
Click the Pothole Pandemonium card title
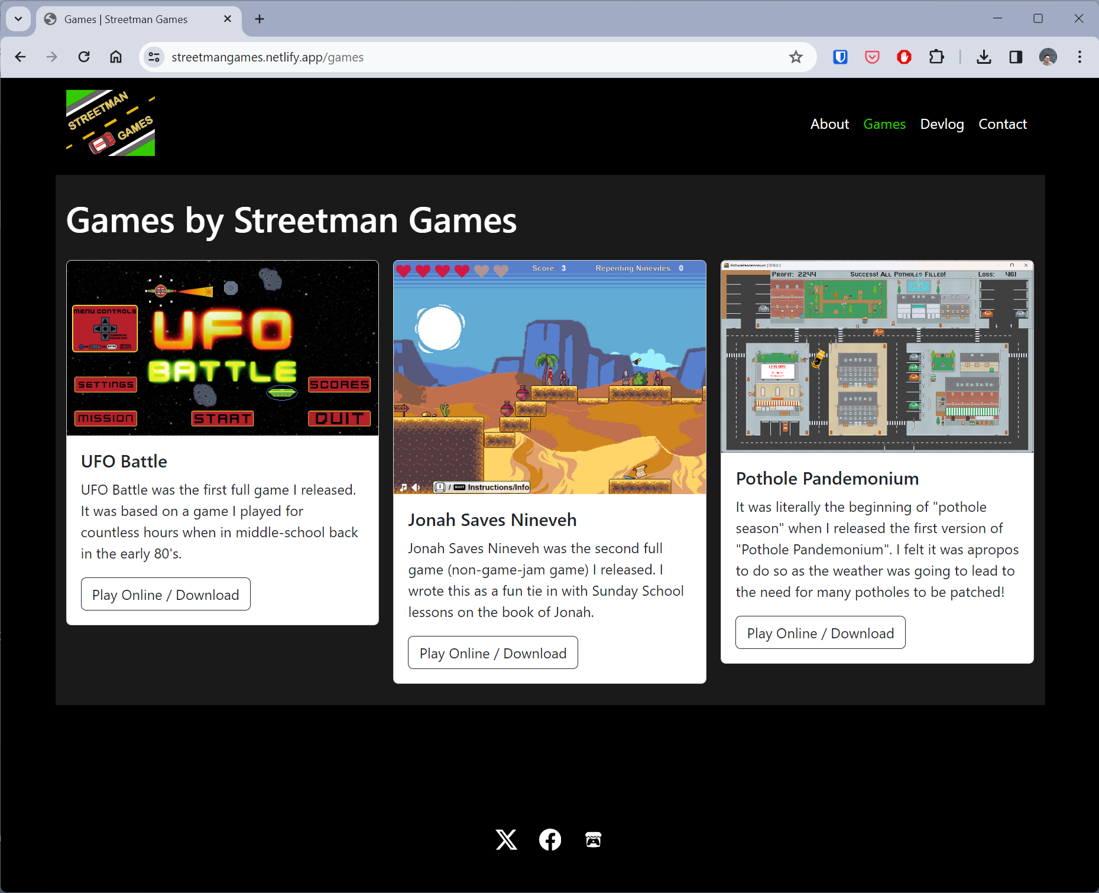click(827, 478)
